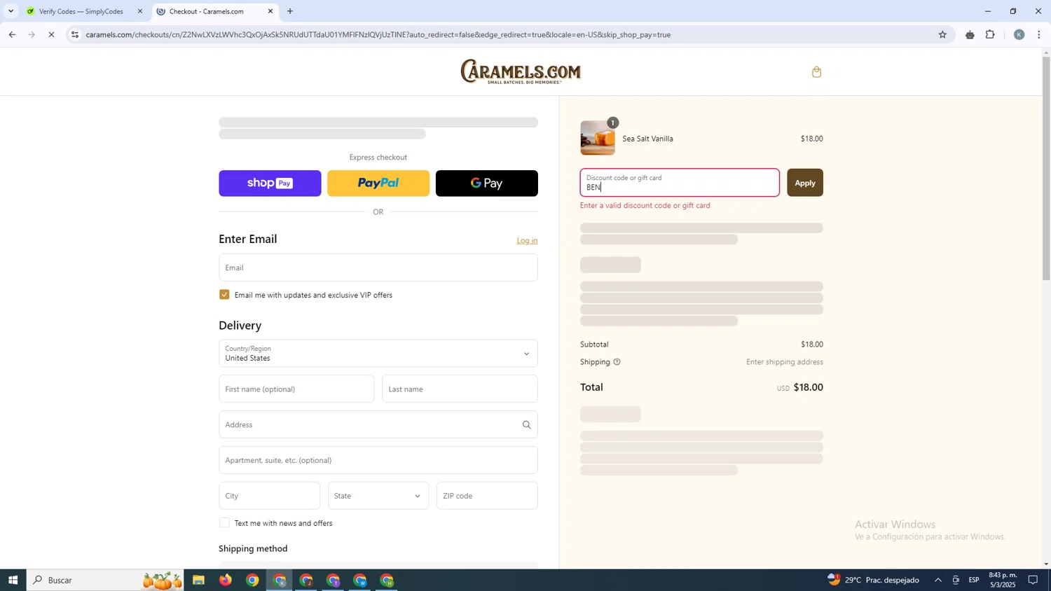Open the shopping bag cart icon
The image size is (1051, 591).
816,72
